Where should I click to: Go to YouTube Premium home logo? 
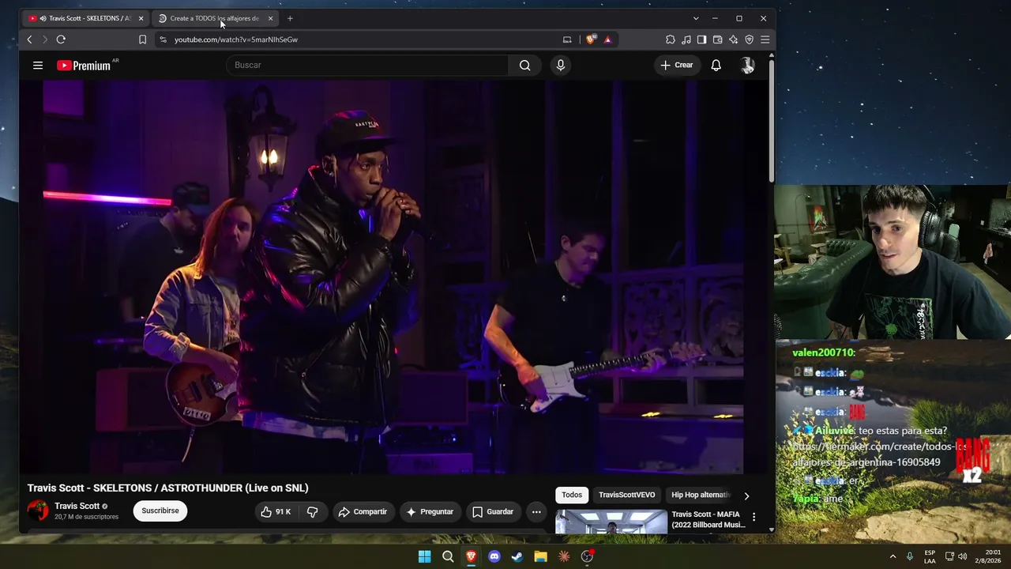click(84, 66)
